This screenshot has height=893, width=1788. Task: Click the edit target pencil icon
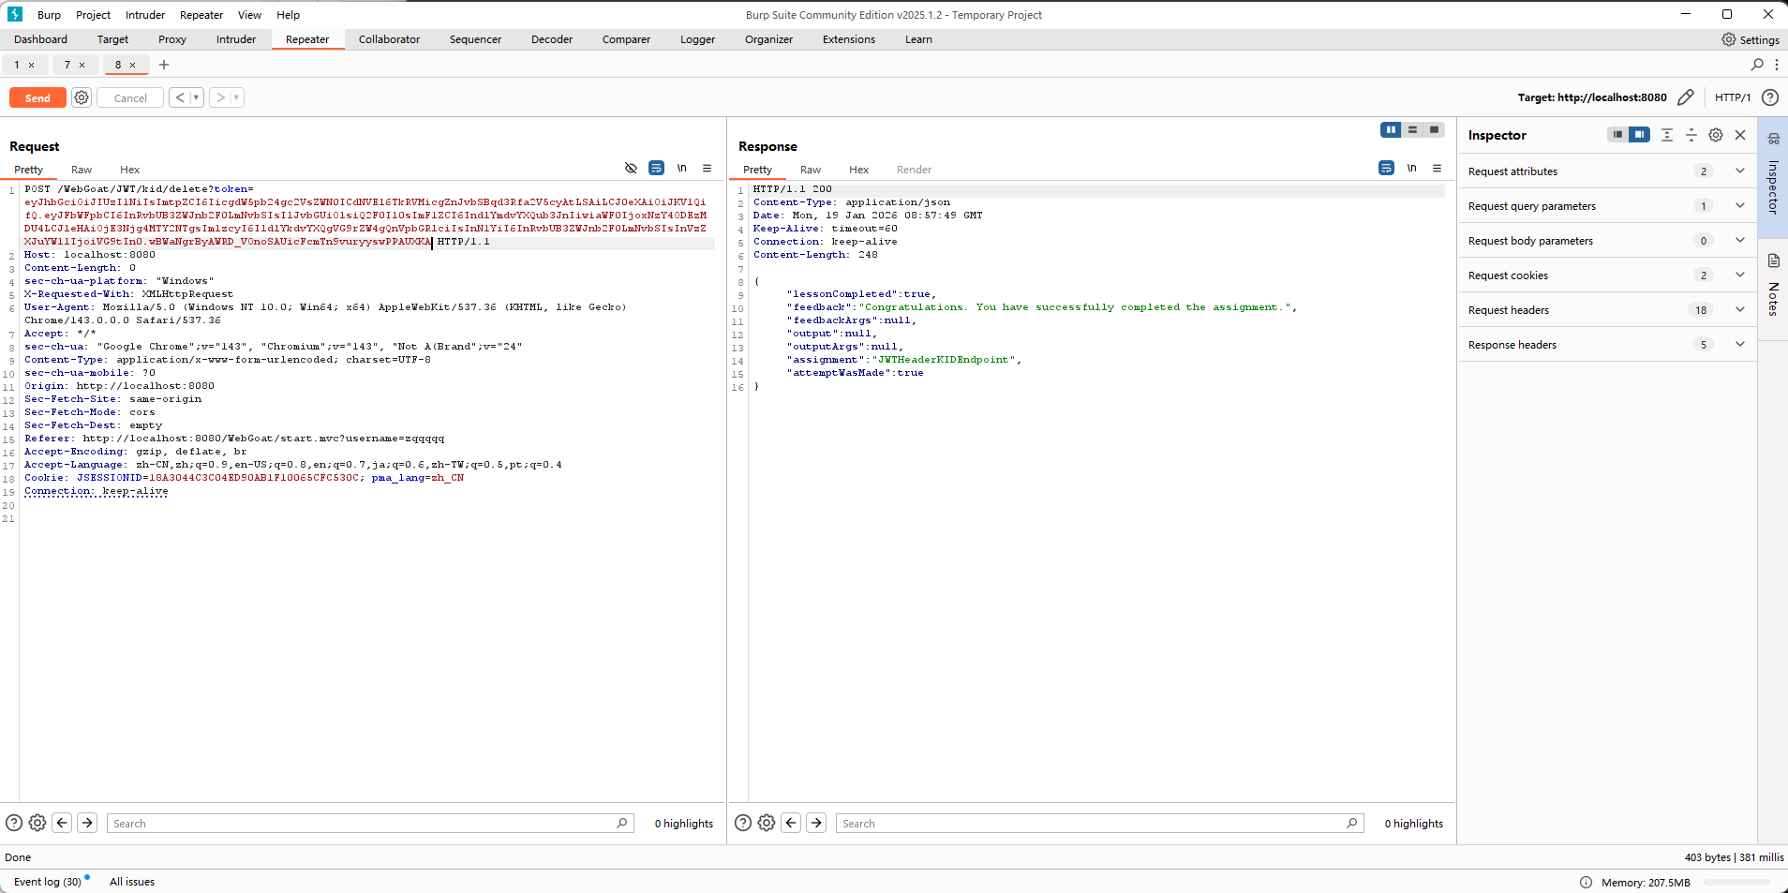[1685, 97]
